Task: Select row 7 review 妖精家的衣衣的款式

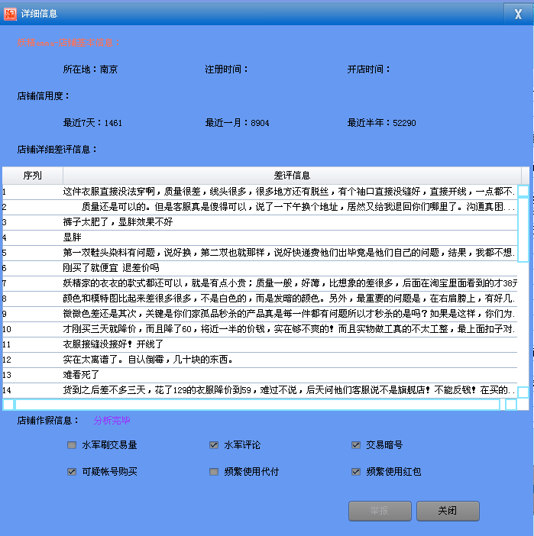Action: [260, 283]
